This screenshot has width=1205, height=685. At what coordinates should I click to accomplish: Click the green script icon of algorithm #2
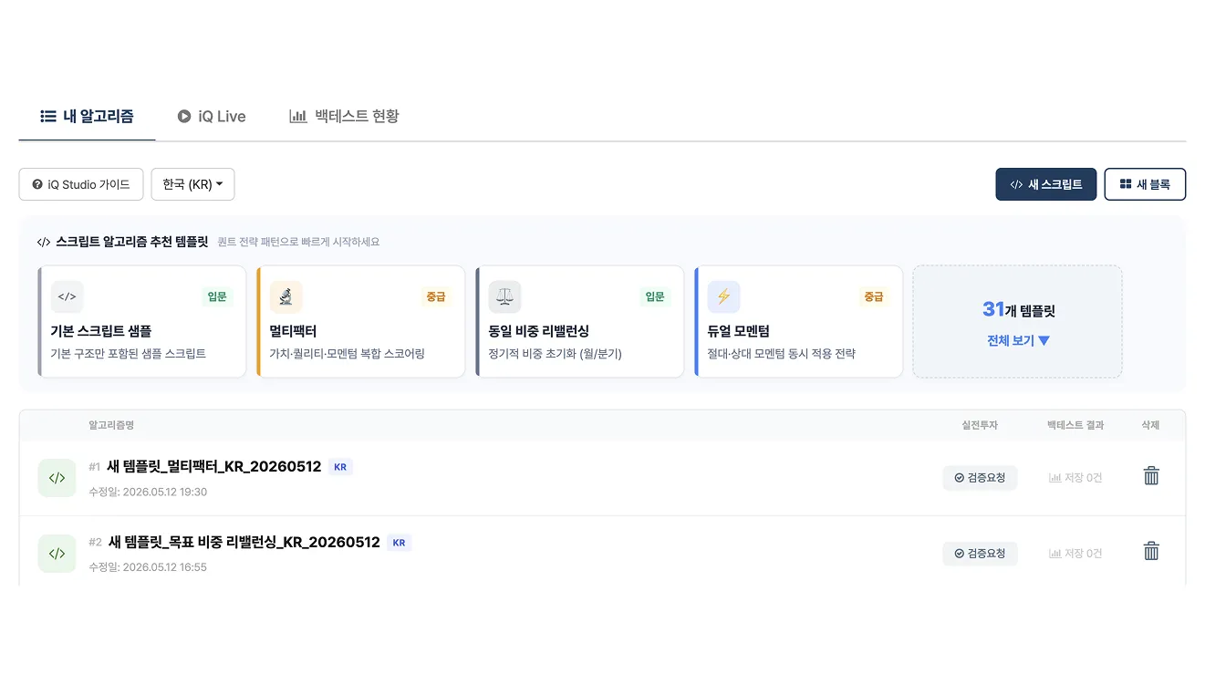57,554
